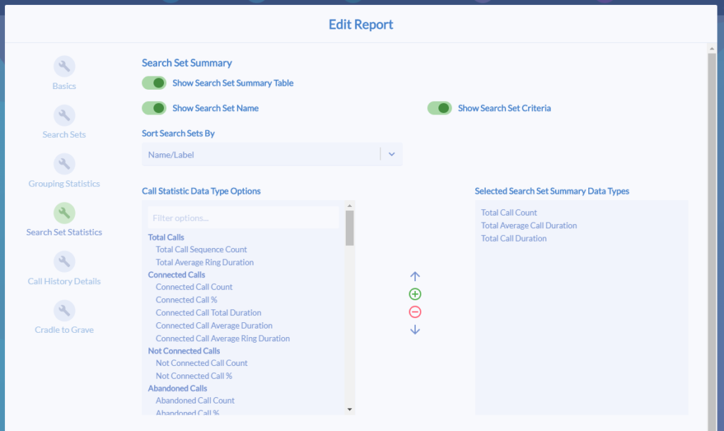Click the Filter options input field
The height and width of the screenshot is (431, 724).
pos(243,218)
